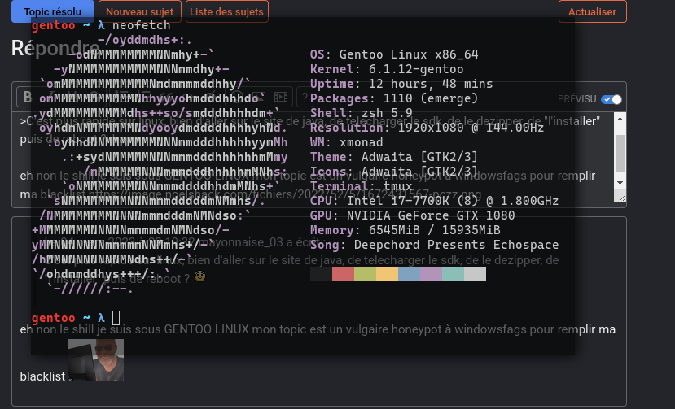This screenshot has height=409, width=675.
Task: Click the blue color block in neofetch palette
Action: coord(409,274)
